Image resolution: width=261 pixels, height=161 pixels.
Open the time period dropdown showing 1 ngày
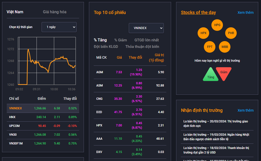click(x=59, y=27)
